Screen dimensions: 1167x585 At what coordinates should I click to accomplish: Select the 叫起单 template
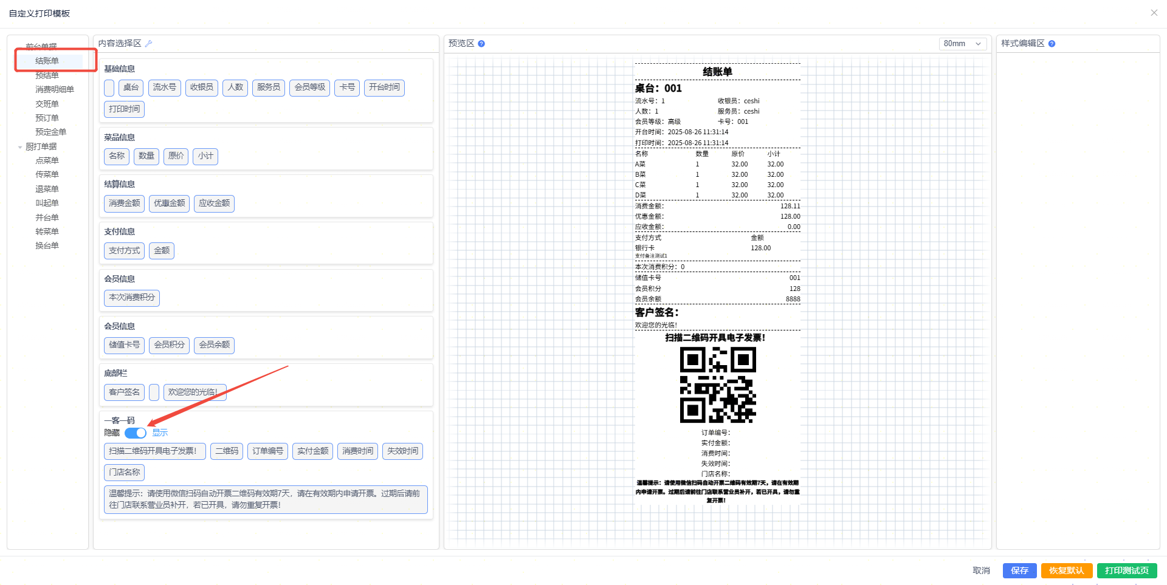tap(47, 203)
